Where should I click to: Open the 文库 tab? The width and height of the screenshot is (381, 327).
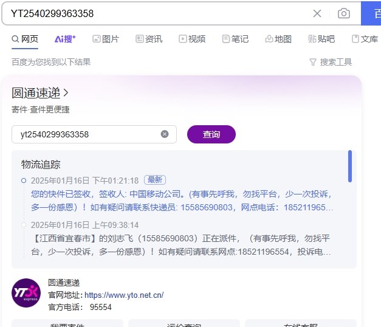click(365, 39)
